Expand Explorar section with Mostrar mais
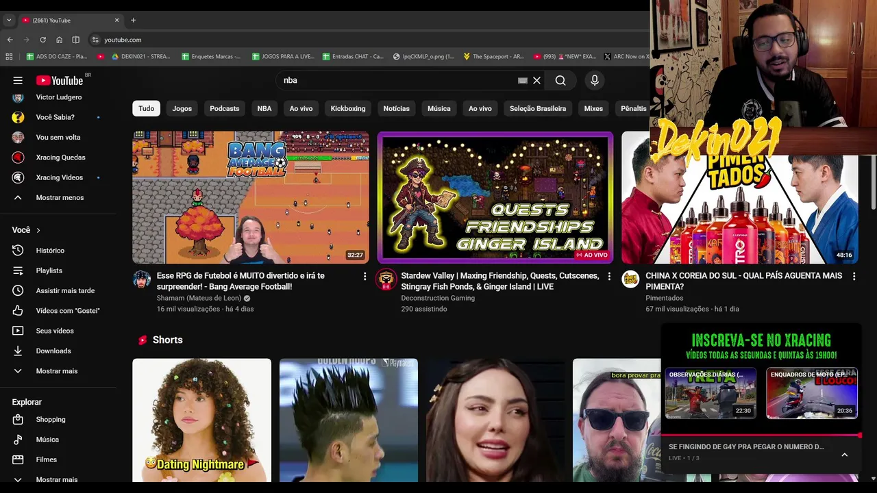The width and height of the screenshot is (877, 493). [x=58, y=479]
